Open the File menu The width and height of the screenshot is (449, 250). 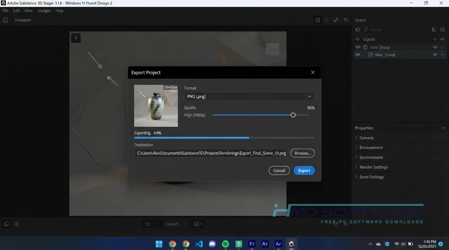click(6, 11)
